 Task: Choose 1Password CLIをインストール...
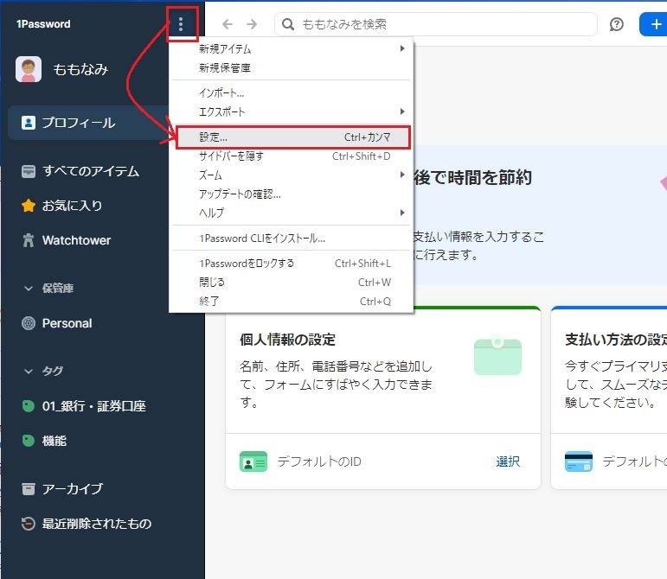[292, 239]
